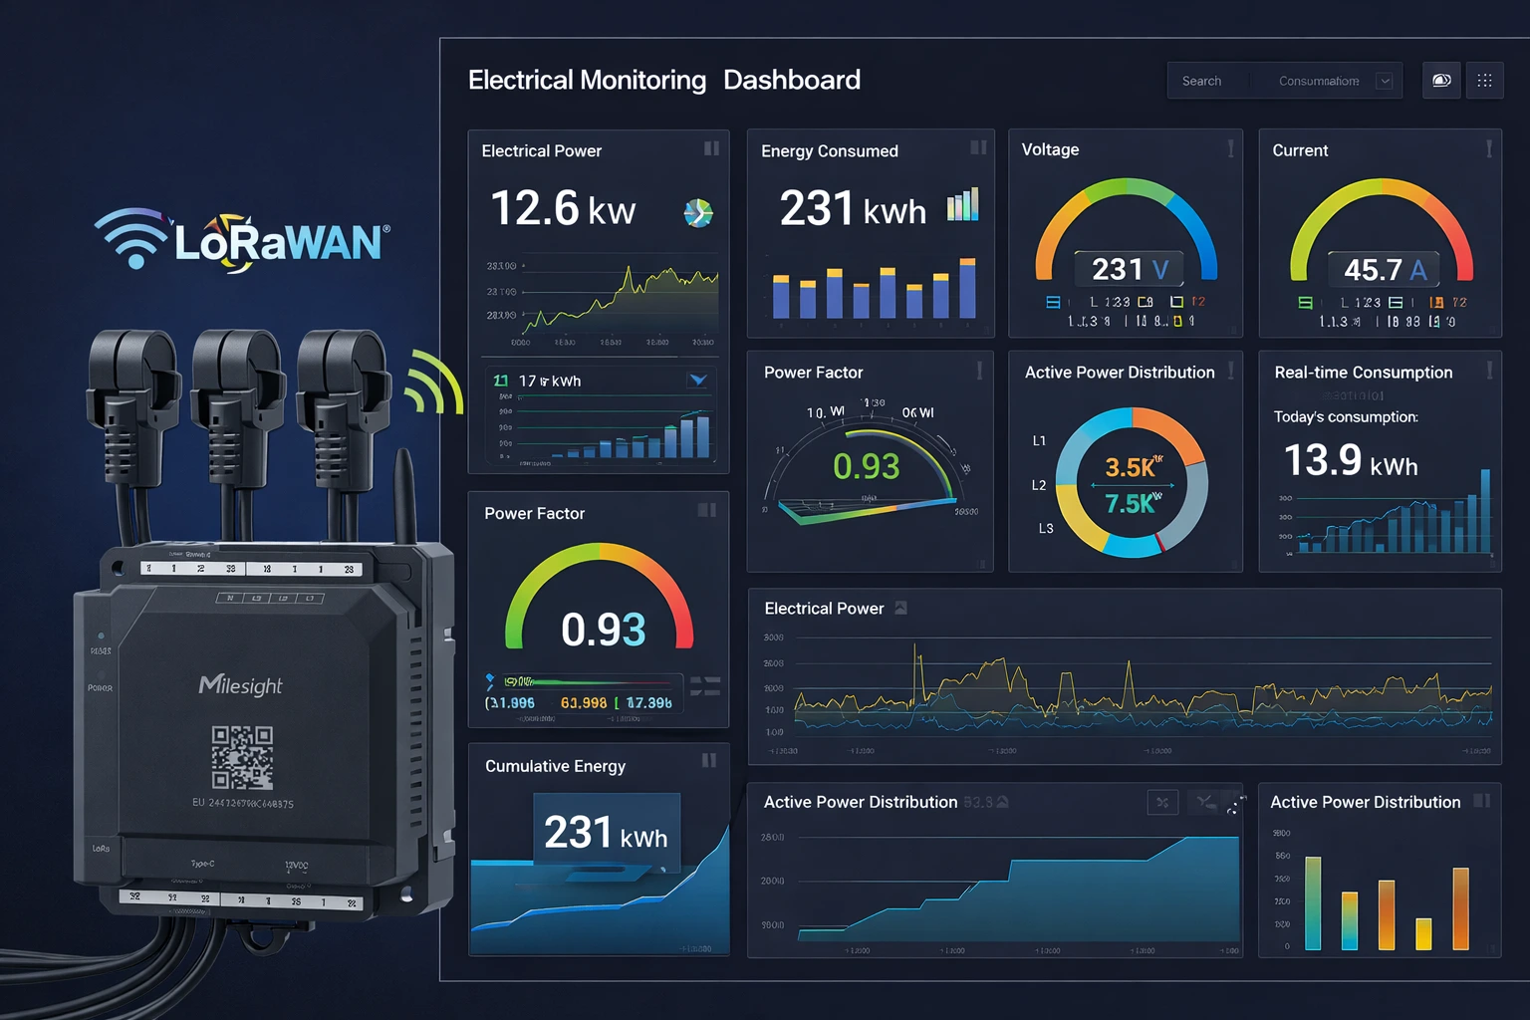Click the line chart icon in Active Power Distribution
Screen dimensions: 1530x1020
1205,802
